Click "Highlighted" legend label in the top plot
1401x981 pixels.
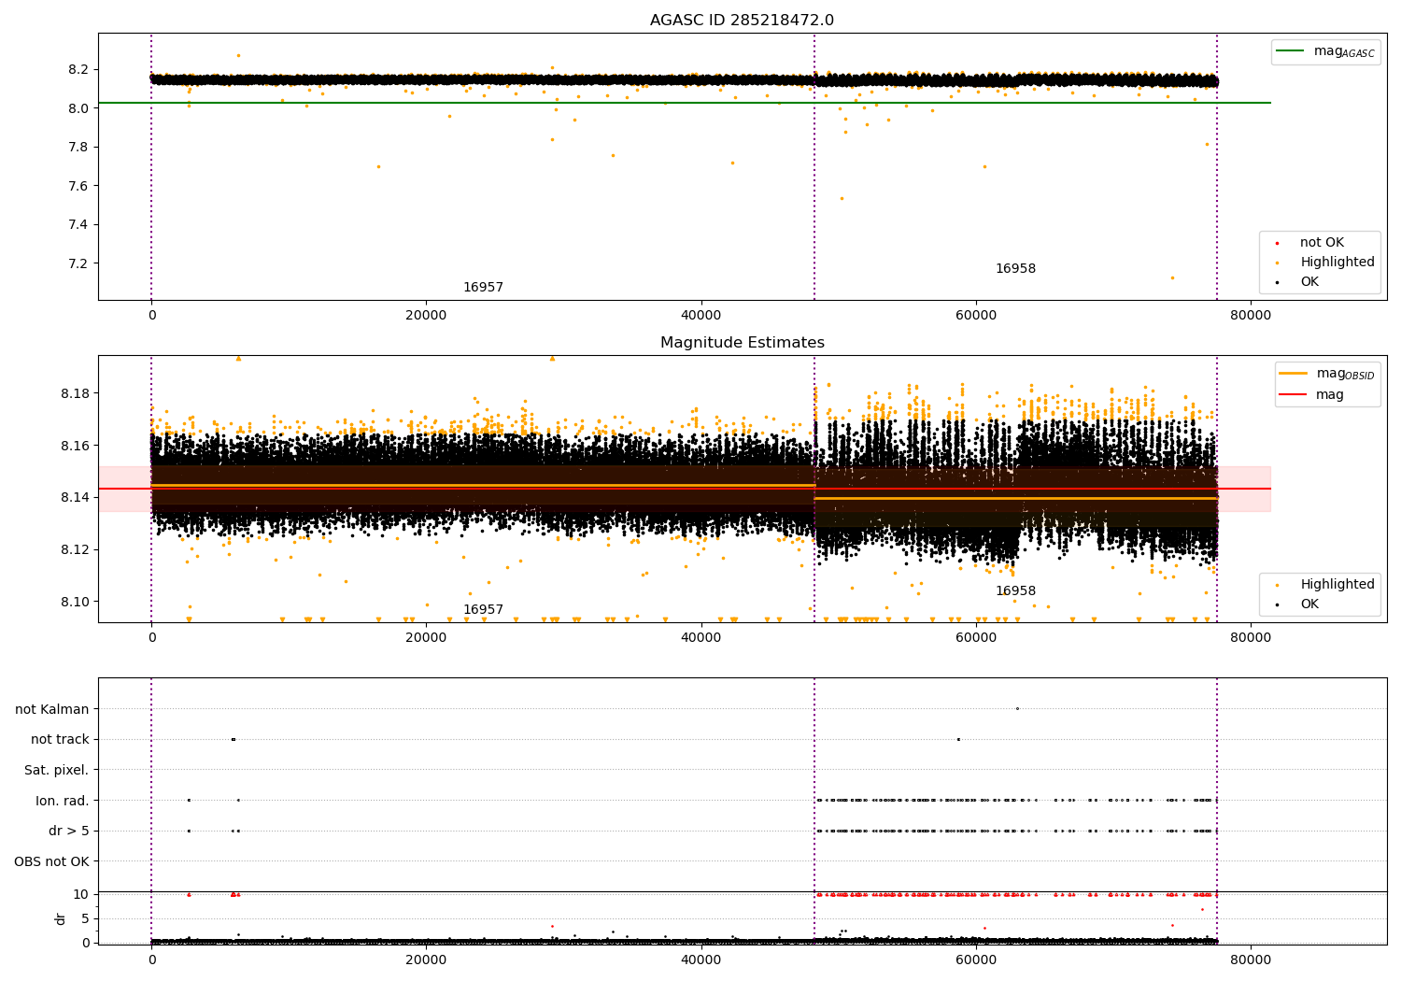1337,263
